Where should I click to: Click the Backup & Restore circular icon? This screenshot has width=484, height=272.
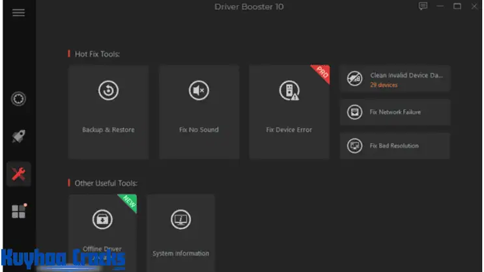coord(108,91)
